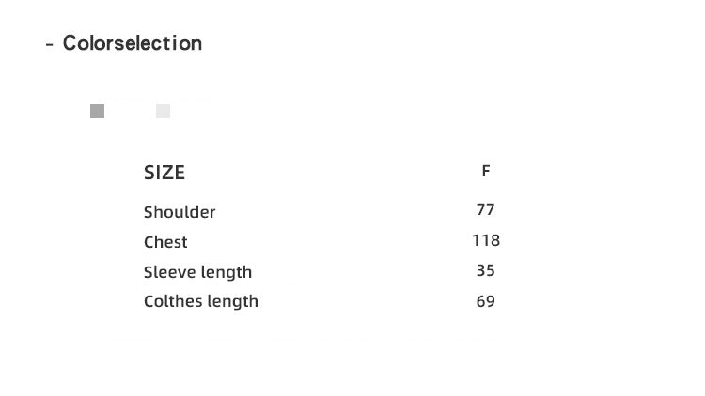Screen dimensions: 705x396
Task: Select the dark gray color swatch
Action: pyautogui.click(x=97, y=112)
